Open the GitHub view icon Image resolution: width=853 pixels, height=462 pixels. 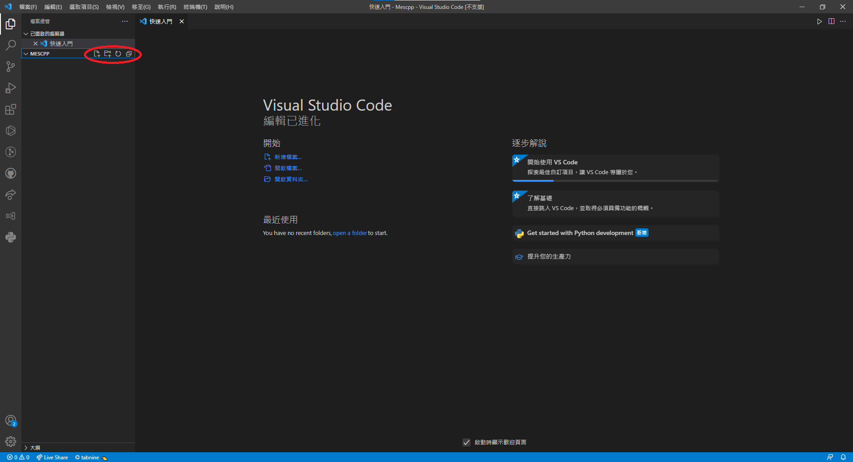pyautogui.click(x=11, y=173)
